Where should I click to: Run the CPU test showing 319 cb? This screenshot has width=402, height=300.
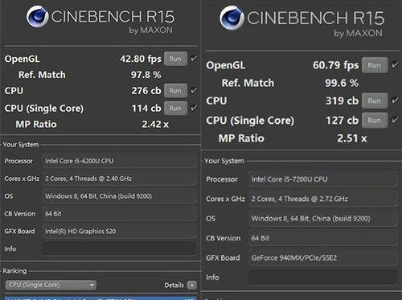[375, 101]
